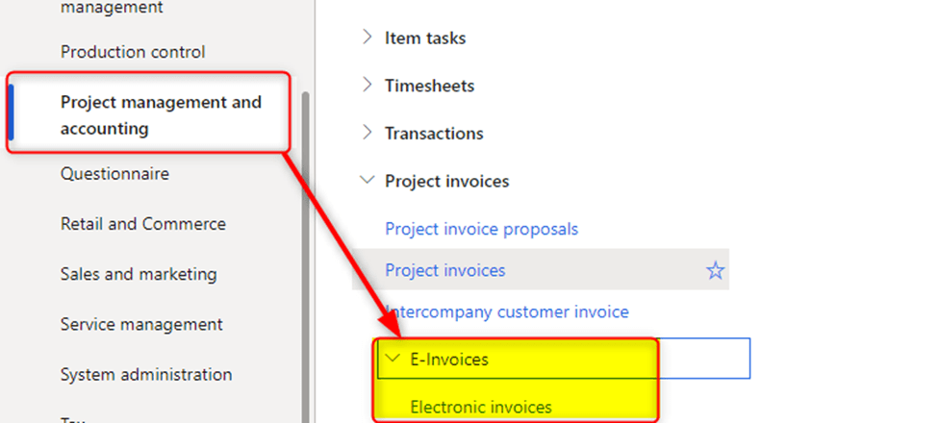
Task: Click the Item tasks heading label
Action: tap(425, 37)
